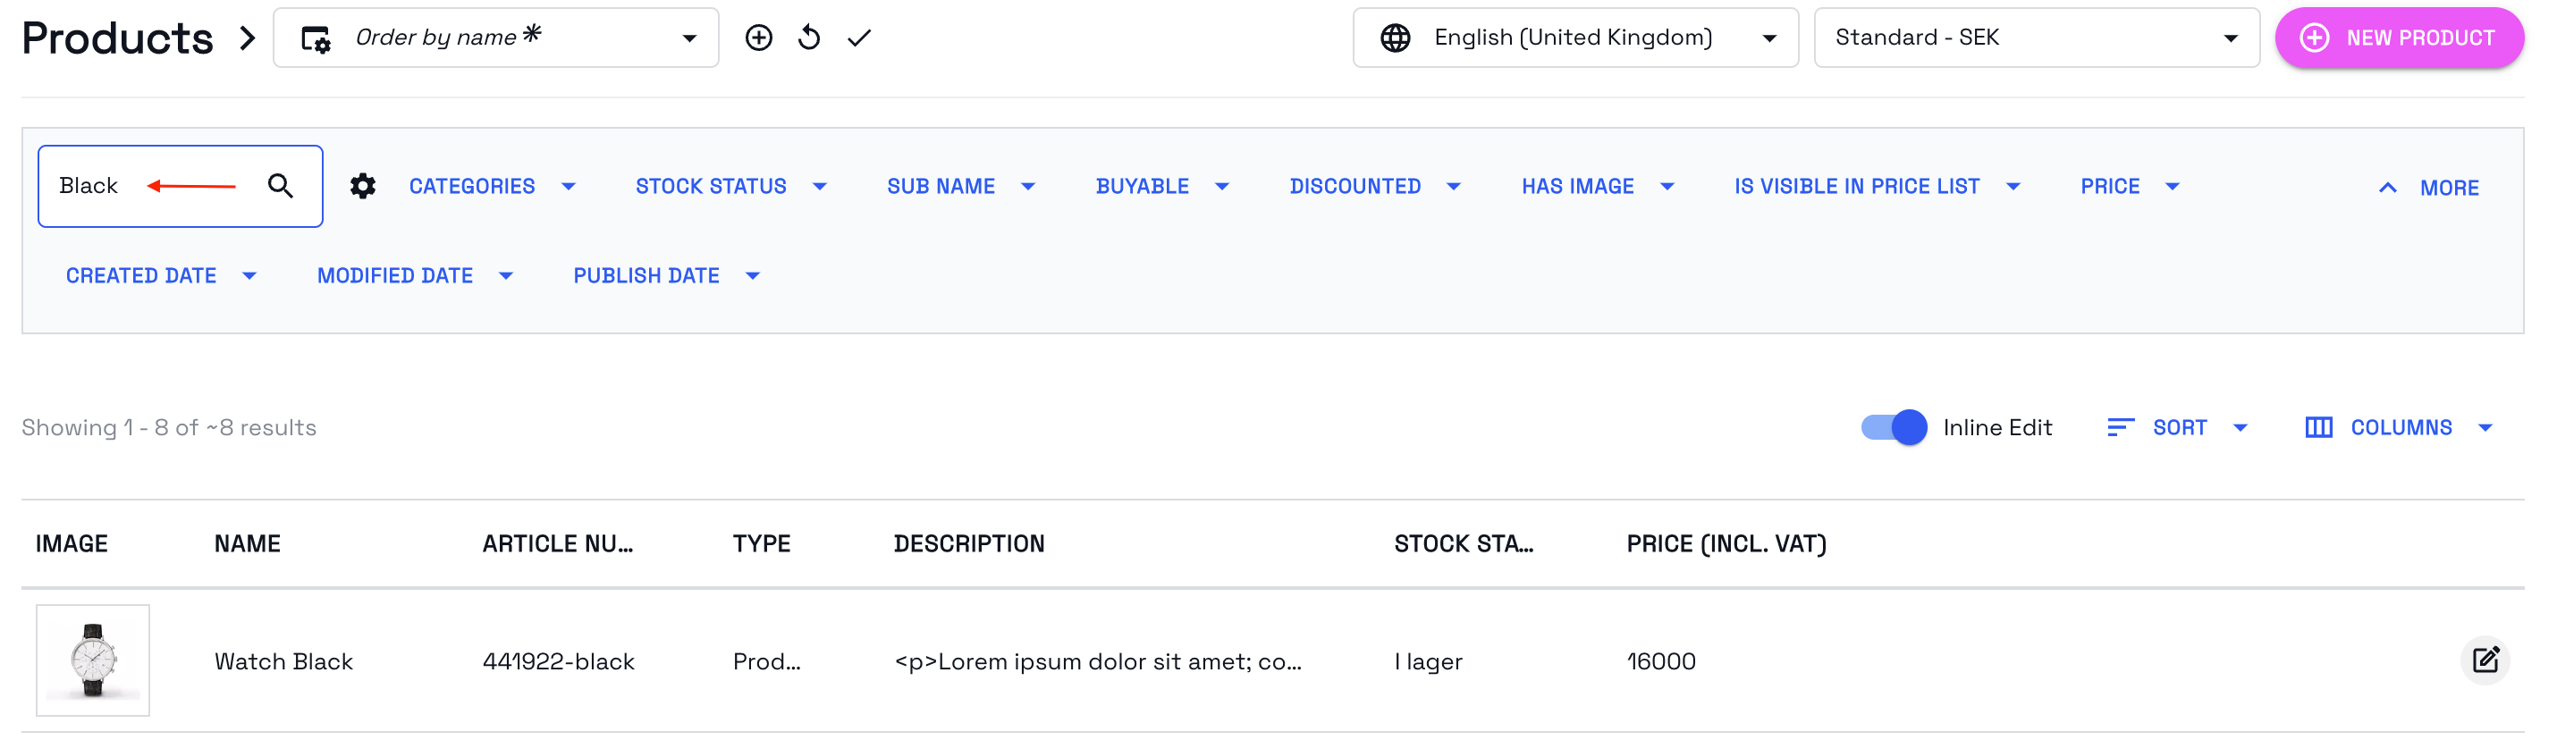Open the Watch Black product thumbnail

coord(91,660)
